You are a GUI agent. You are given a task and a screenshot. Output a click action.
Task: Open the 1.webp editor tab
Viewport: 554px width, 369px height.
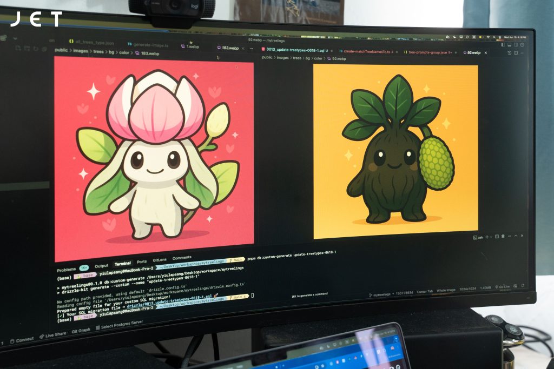pos(190,46)
